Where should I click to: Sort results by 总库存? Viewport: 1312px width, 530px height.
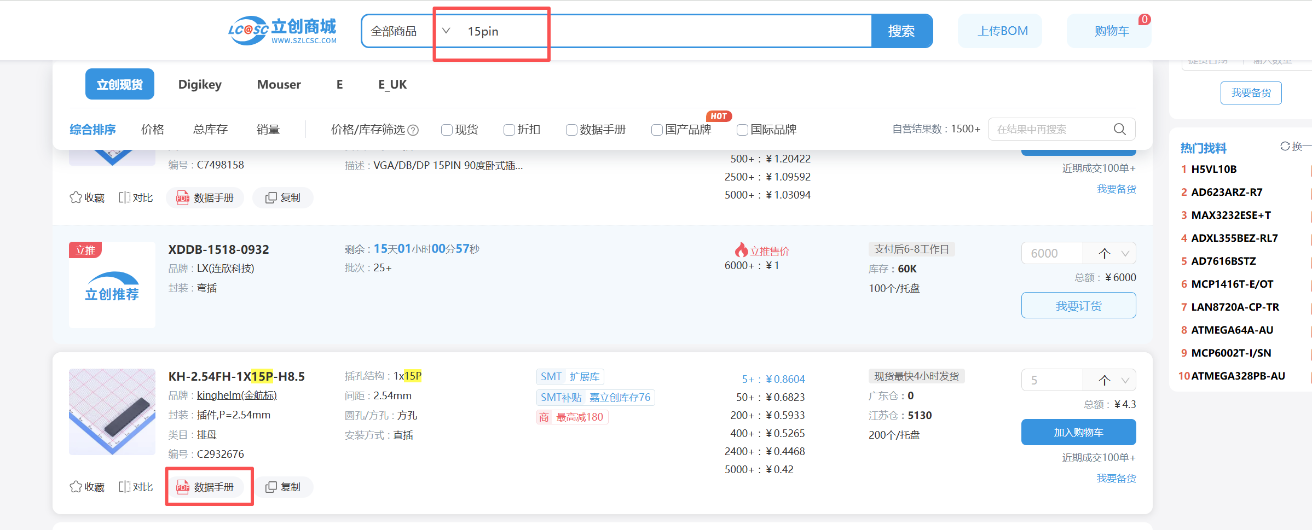[210, 130]
